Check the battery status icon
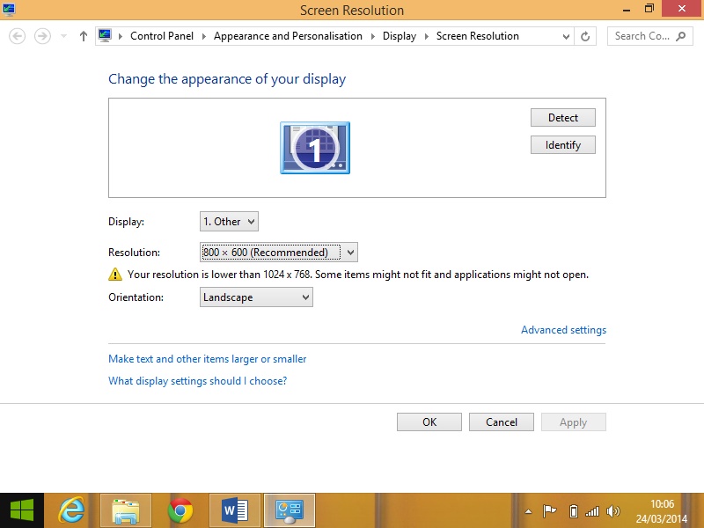Viewport: 704px width, 528px height. click(574, 511)
